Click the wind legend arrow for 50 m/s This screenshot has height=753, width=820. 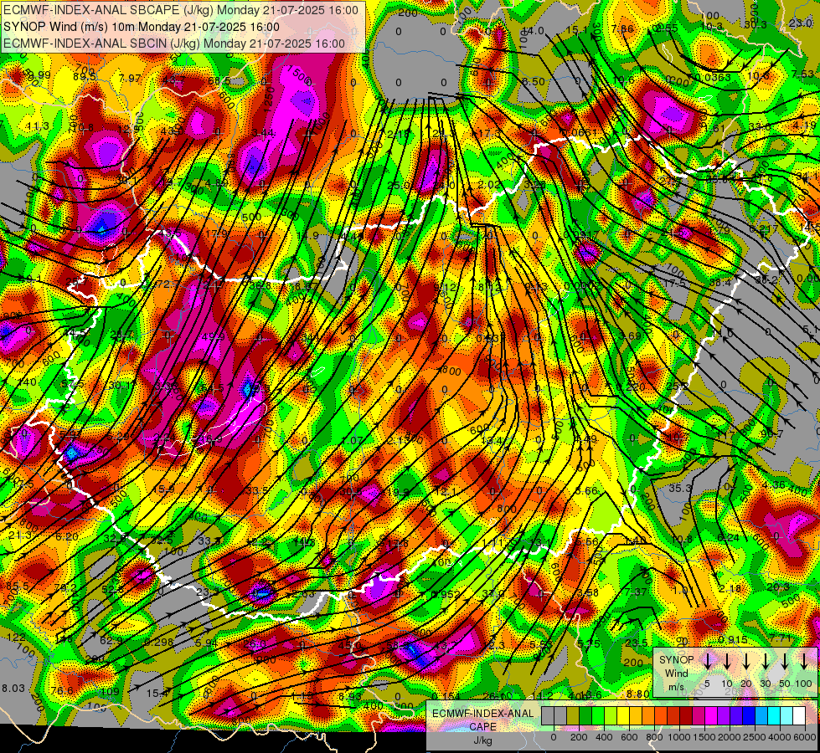[x=785, y=661]
